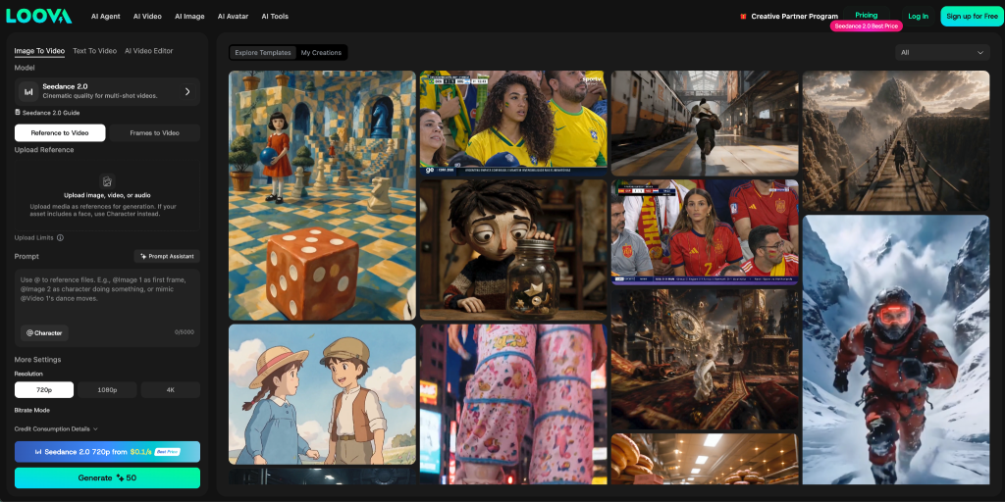
Task: Click the More Settings heading
Action: coord(38,360)
